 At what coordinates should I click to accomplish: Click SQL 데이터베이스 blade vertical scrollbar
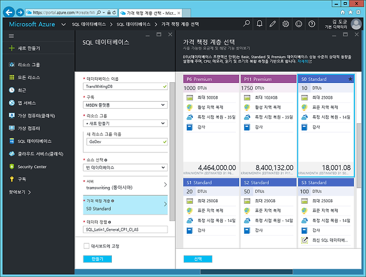(x=172, y=151)
